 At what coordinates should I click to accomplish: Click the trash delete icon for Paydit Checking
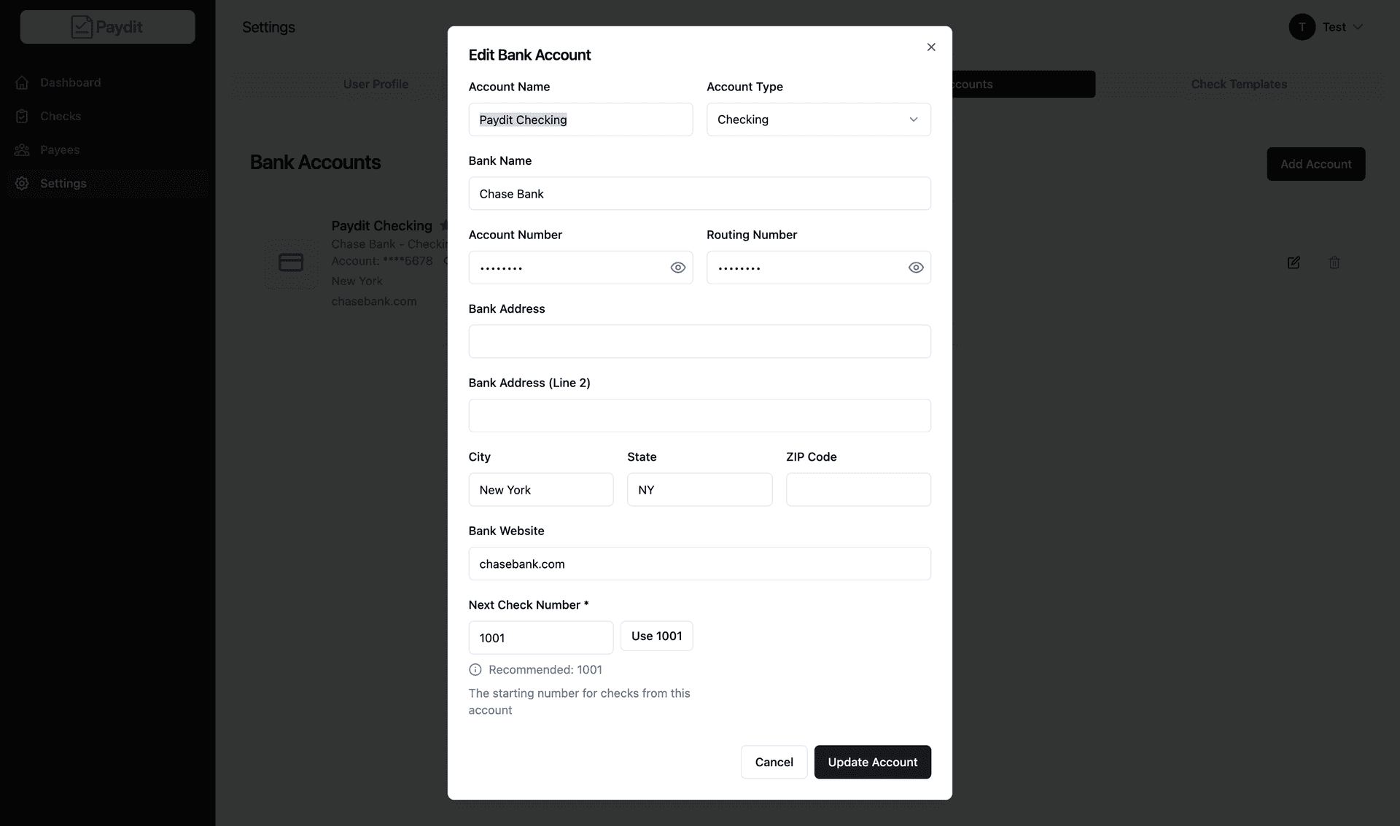1334,262
